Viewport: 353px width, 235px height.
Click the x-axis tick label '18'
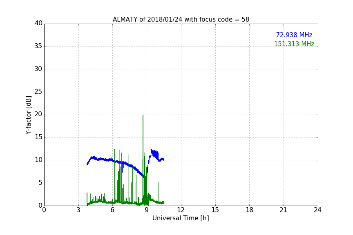tap(250, 210)
